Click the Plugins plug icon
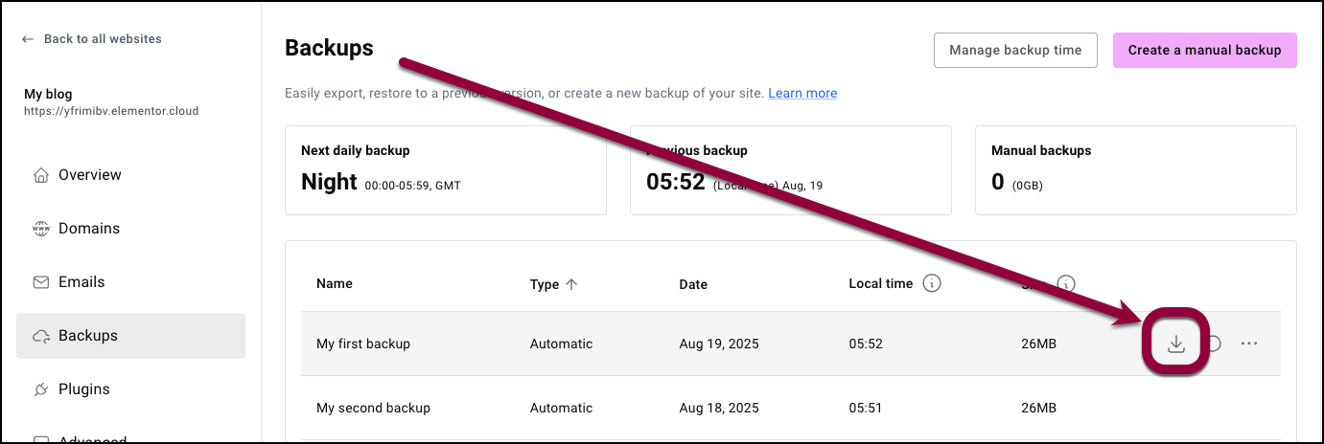 (x=41, y=389)
